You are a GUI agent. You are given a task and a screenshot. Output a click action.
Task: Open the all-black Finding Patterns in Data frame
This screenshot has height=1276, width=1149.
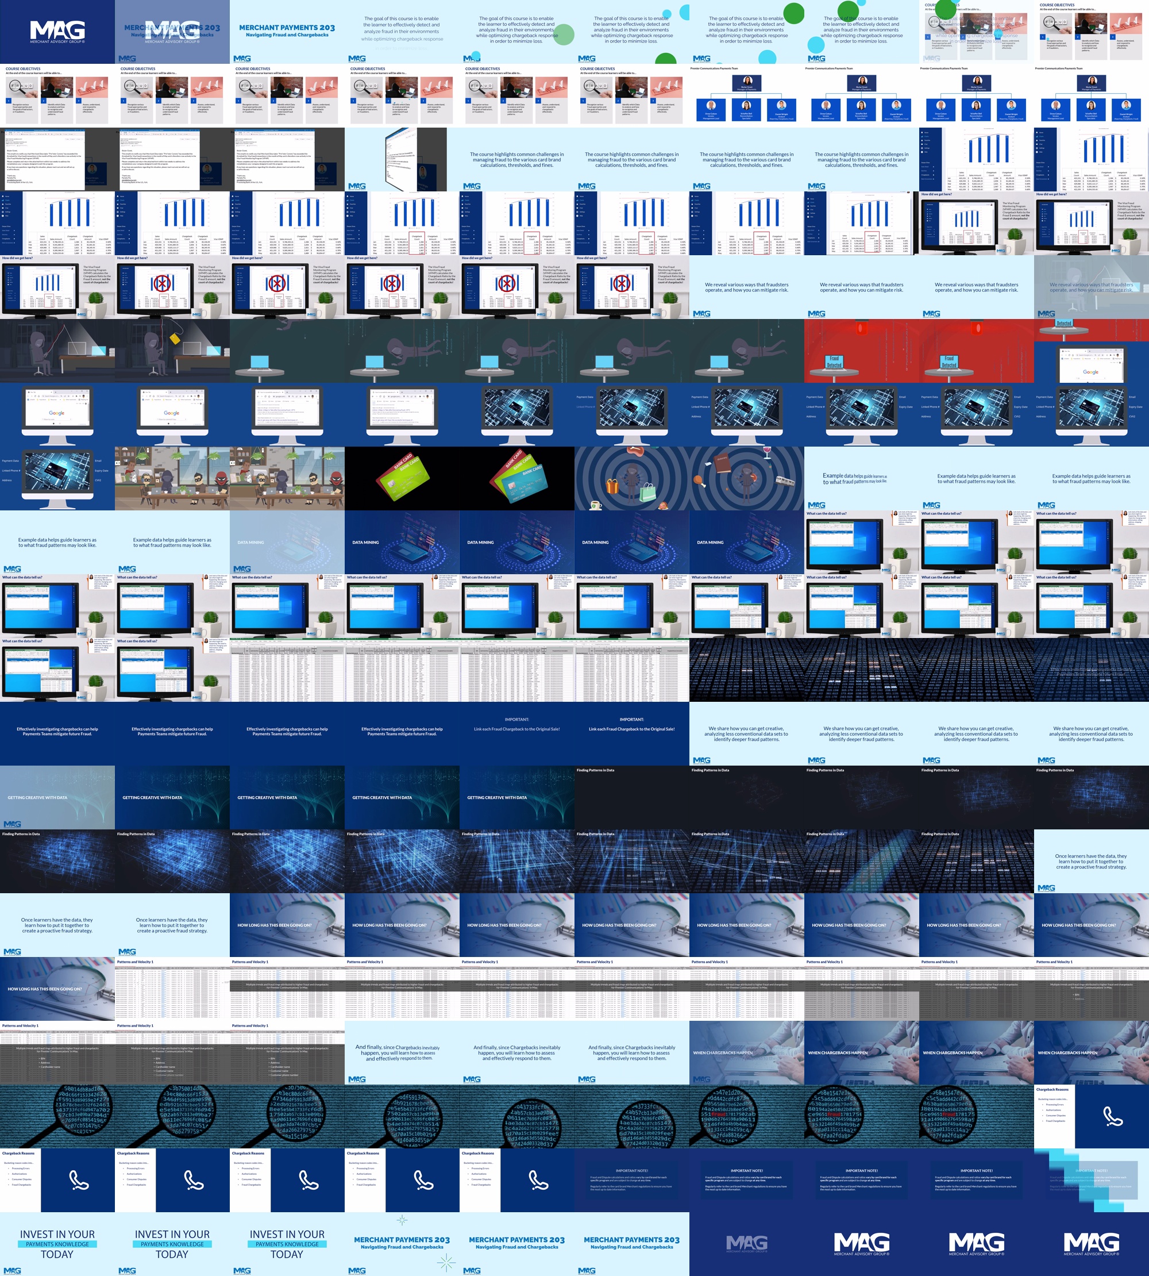[x=632, y=798]
